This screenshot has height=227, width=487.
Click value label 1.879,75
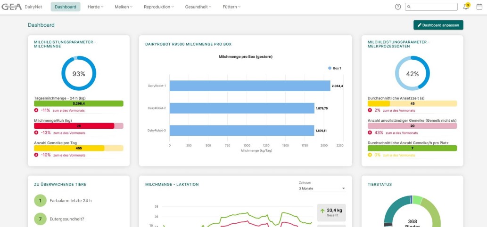[322, 109]
